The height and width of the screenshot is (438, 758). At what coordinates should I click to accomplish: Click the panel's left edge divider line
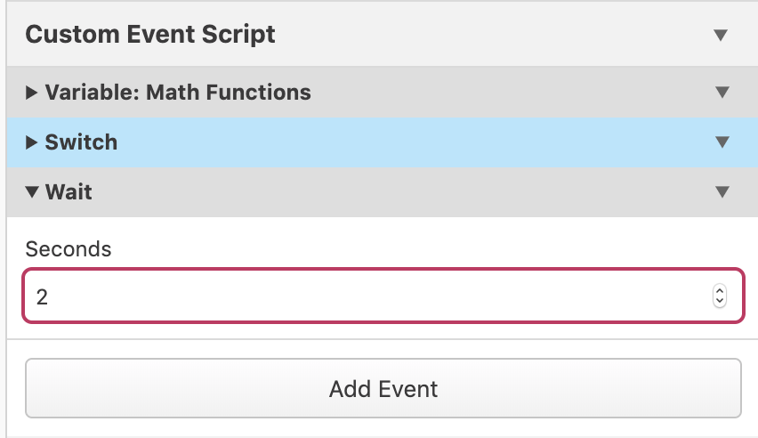coord(6,219)
